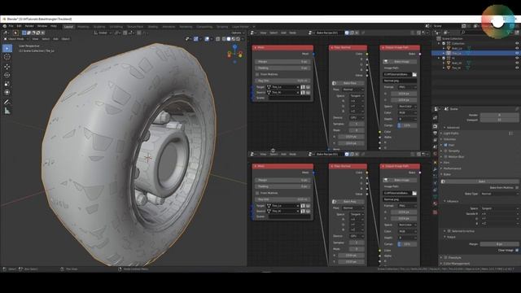
Task: Toggle the Clear Image checkbox
Action: pyautogui.click(x=517, y=250)
